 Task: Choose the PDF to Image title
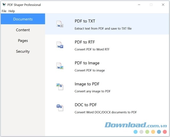click(87, 63)
